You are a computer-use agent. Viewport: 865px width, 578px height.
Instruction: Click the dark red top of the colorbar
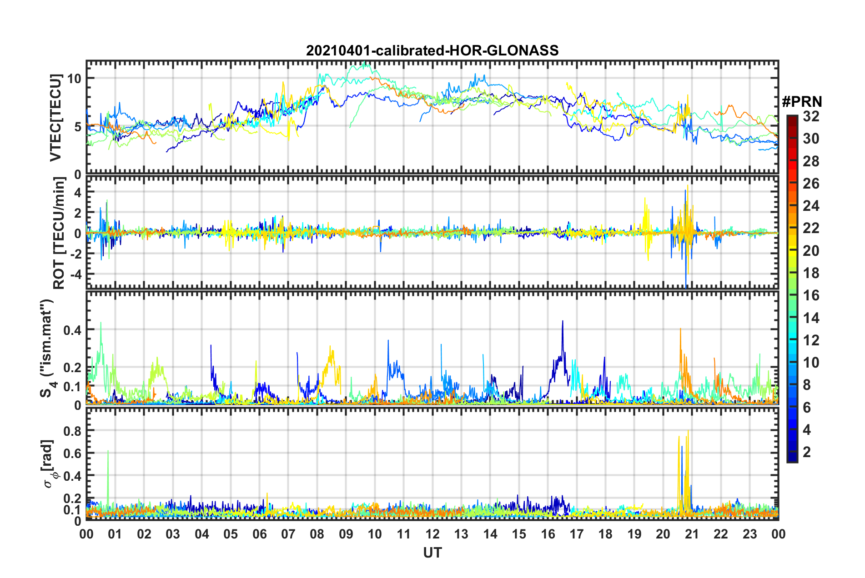click(792, 118)
